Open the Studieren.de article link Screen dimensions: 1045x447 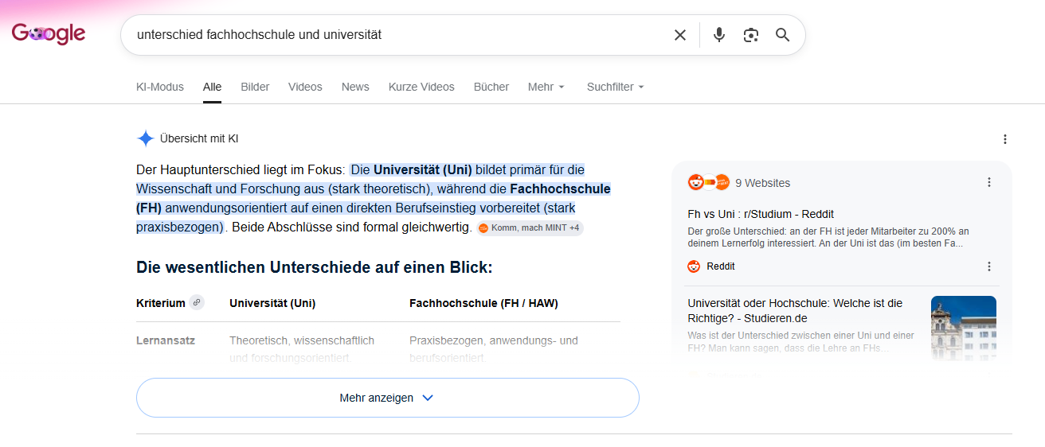point(795,310)
